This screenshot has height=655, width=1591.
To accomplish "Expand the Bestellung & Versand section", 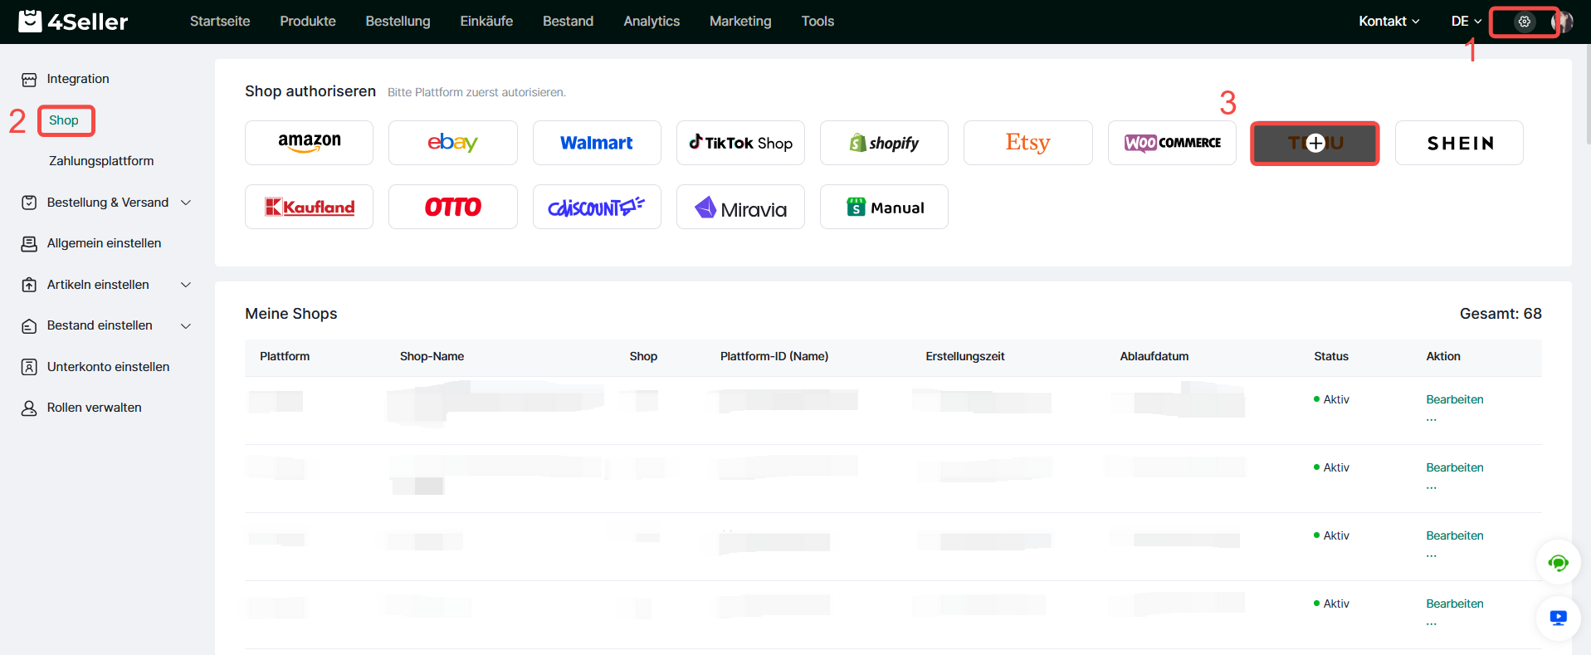I will 108,203.
